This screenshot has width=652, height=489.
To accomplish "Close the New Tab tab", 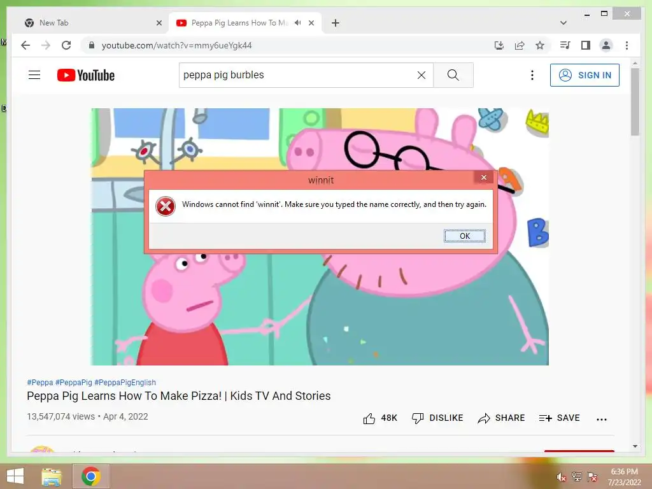I will (159, 23).
